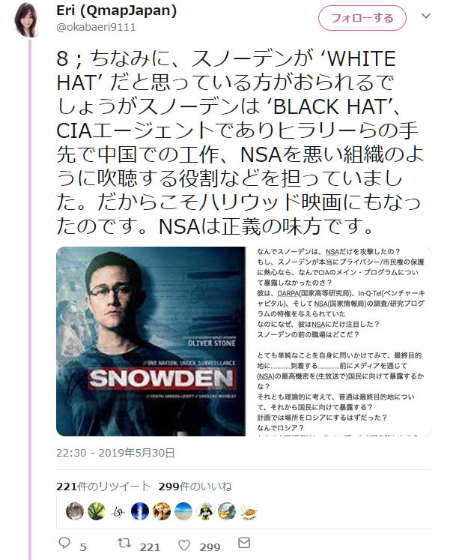
Task: View the 221件のリツイート list
Action: click(x=103, y=487)
